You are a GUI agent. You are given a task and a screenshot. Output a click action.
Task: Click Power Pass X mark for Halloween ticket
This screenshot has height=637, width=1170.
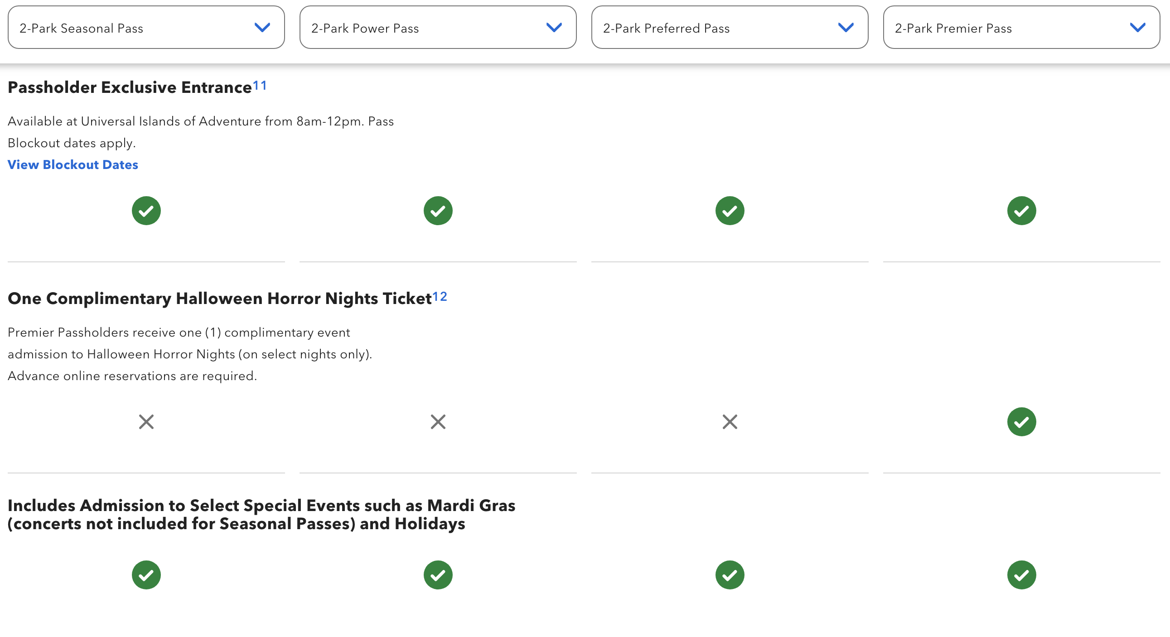(438, 422)
